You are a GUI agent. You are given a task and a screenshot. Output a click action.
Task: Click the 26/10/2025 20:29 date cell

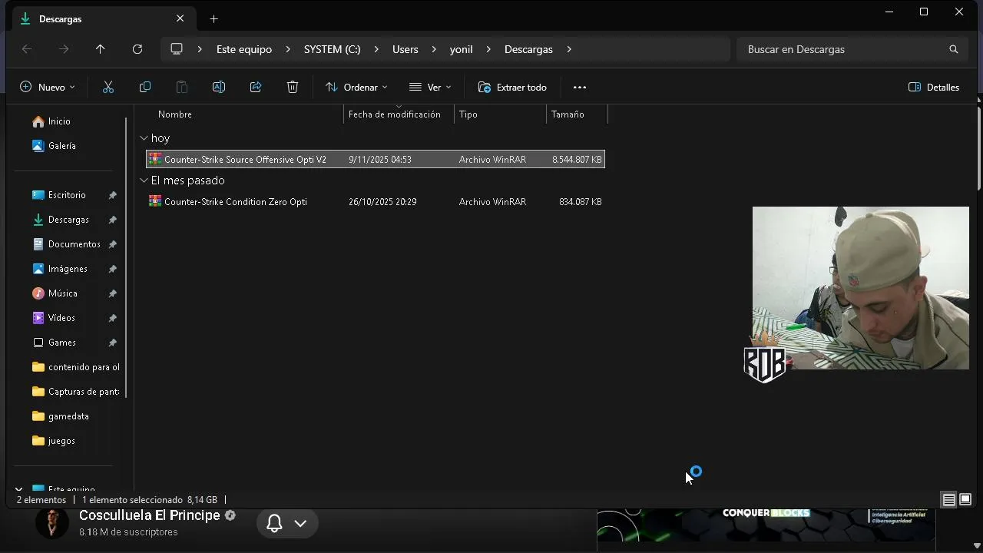click(x=382, y=202)
